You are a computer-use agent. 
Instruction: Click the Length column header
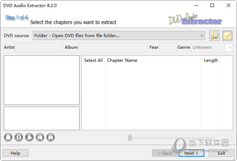(210, 60)
